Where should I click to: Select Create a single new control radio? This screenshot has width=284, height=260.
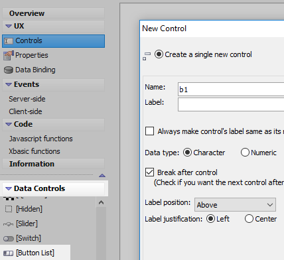tap(159, 54)
